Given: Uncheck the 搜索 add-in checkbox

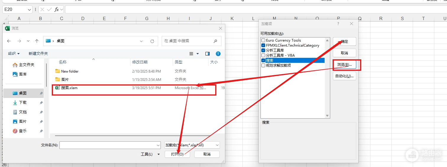Looking at the screenshot, I should [263, 60].
